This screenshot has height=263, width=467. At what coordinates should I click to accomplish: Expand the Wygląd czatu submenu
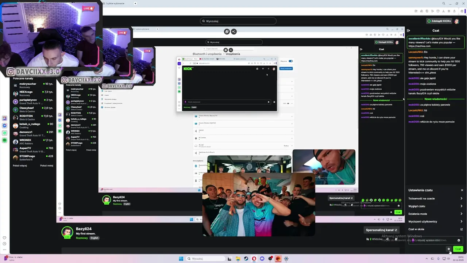(436, 206)
